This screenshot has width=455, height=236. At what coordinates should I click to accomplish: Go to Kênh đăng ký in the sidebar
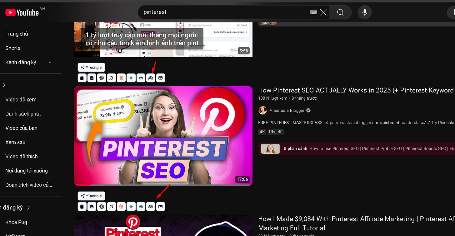pos(21,62)
